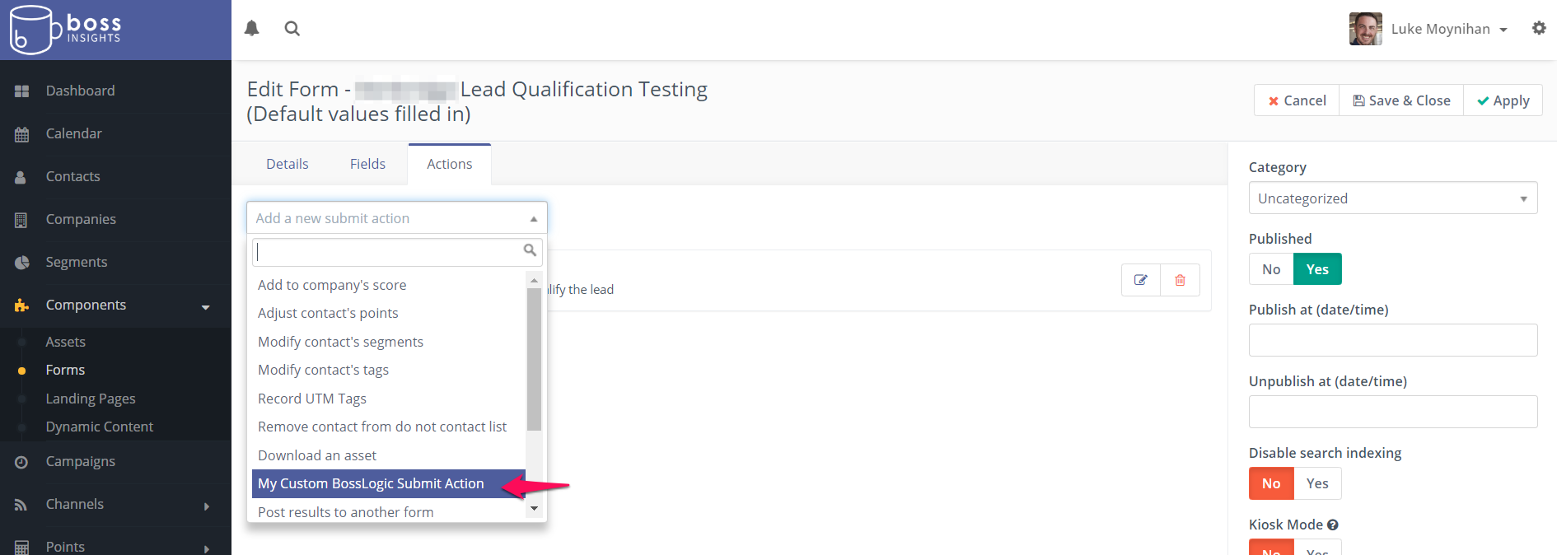Select My Custom BossLogic Submit Action option
The height and width of the screenshot is (555, 1557).
[371, 483]
